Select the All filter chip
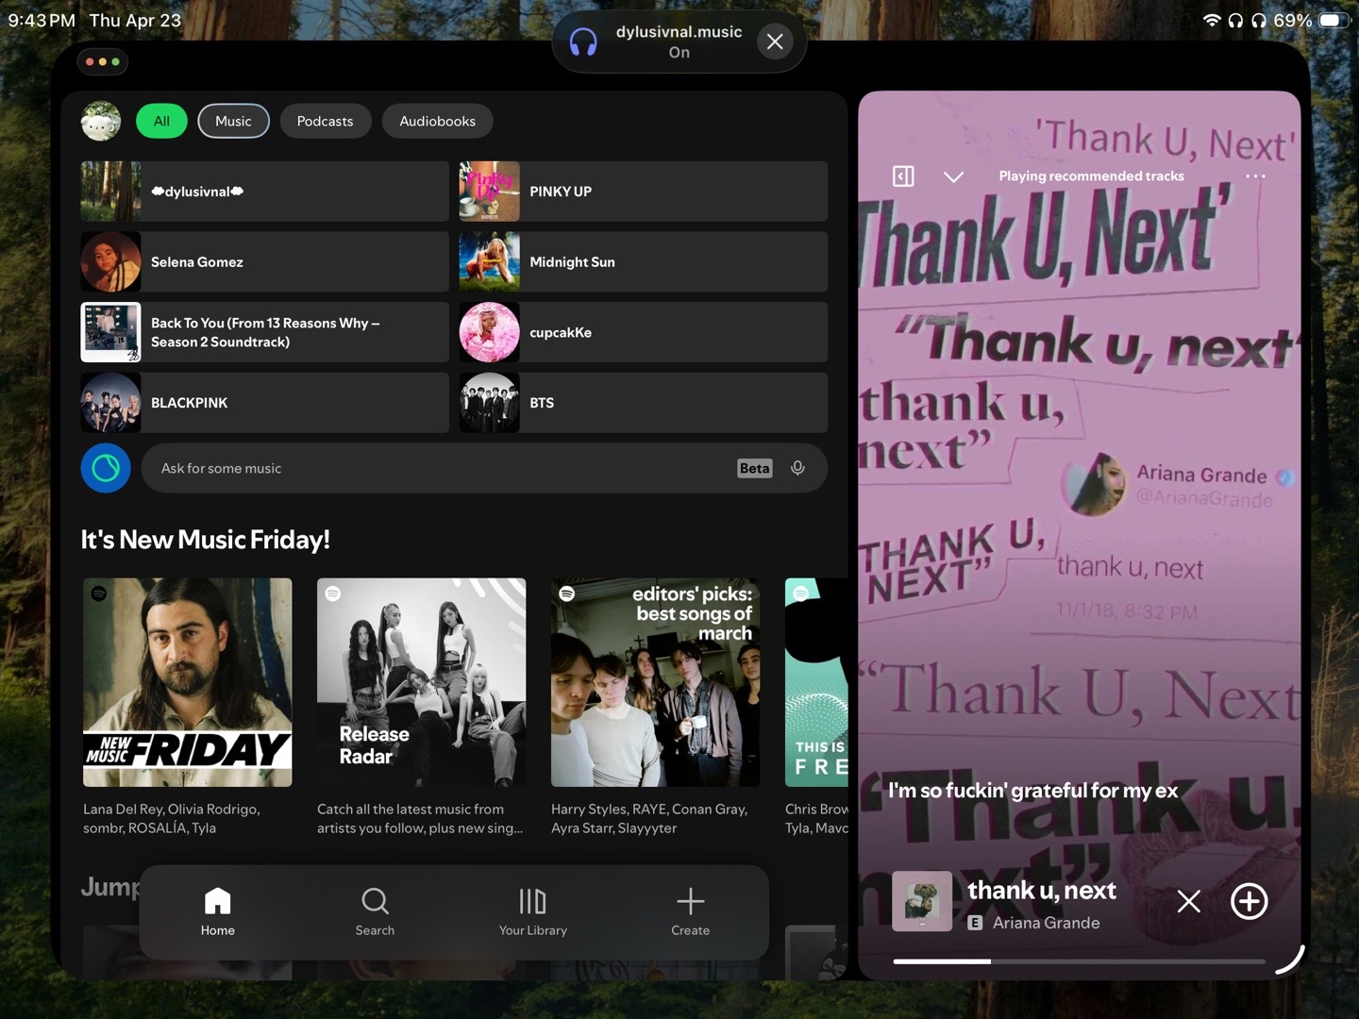The width and height of the screenshot is (1359, 1019). coord(162,121)
